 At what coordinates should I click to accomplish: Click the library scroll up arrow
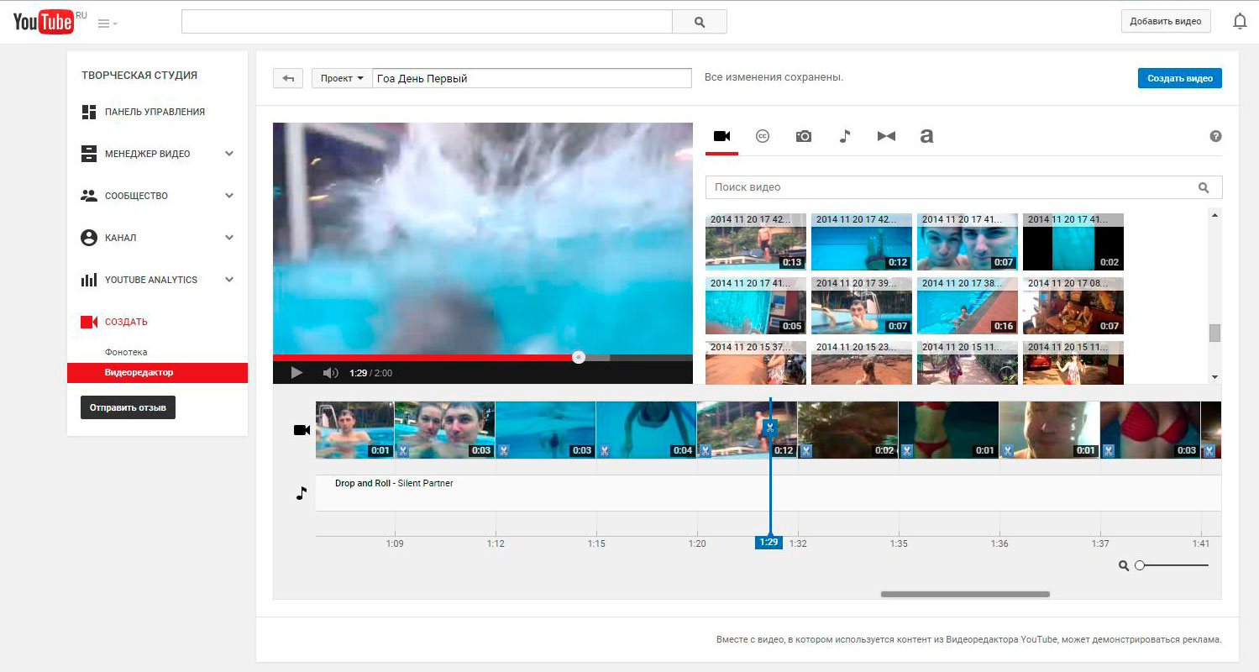tap(1214, 215)
